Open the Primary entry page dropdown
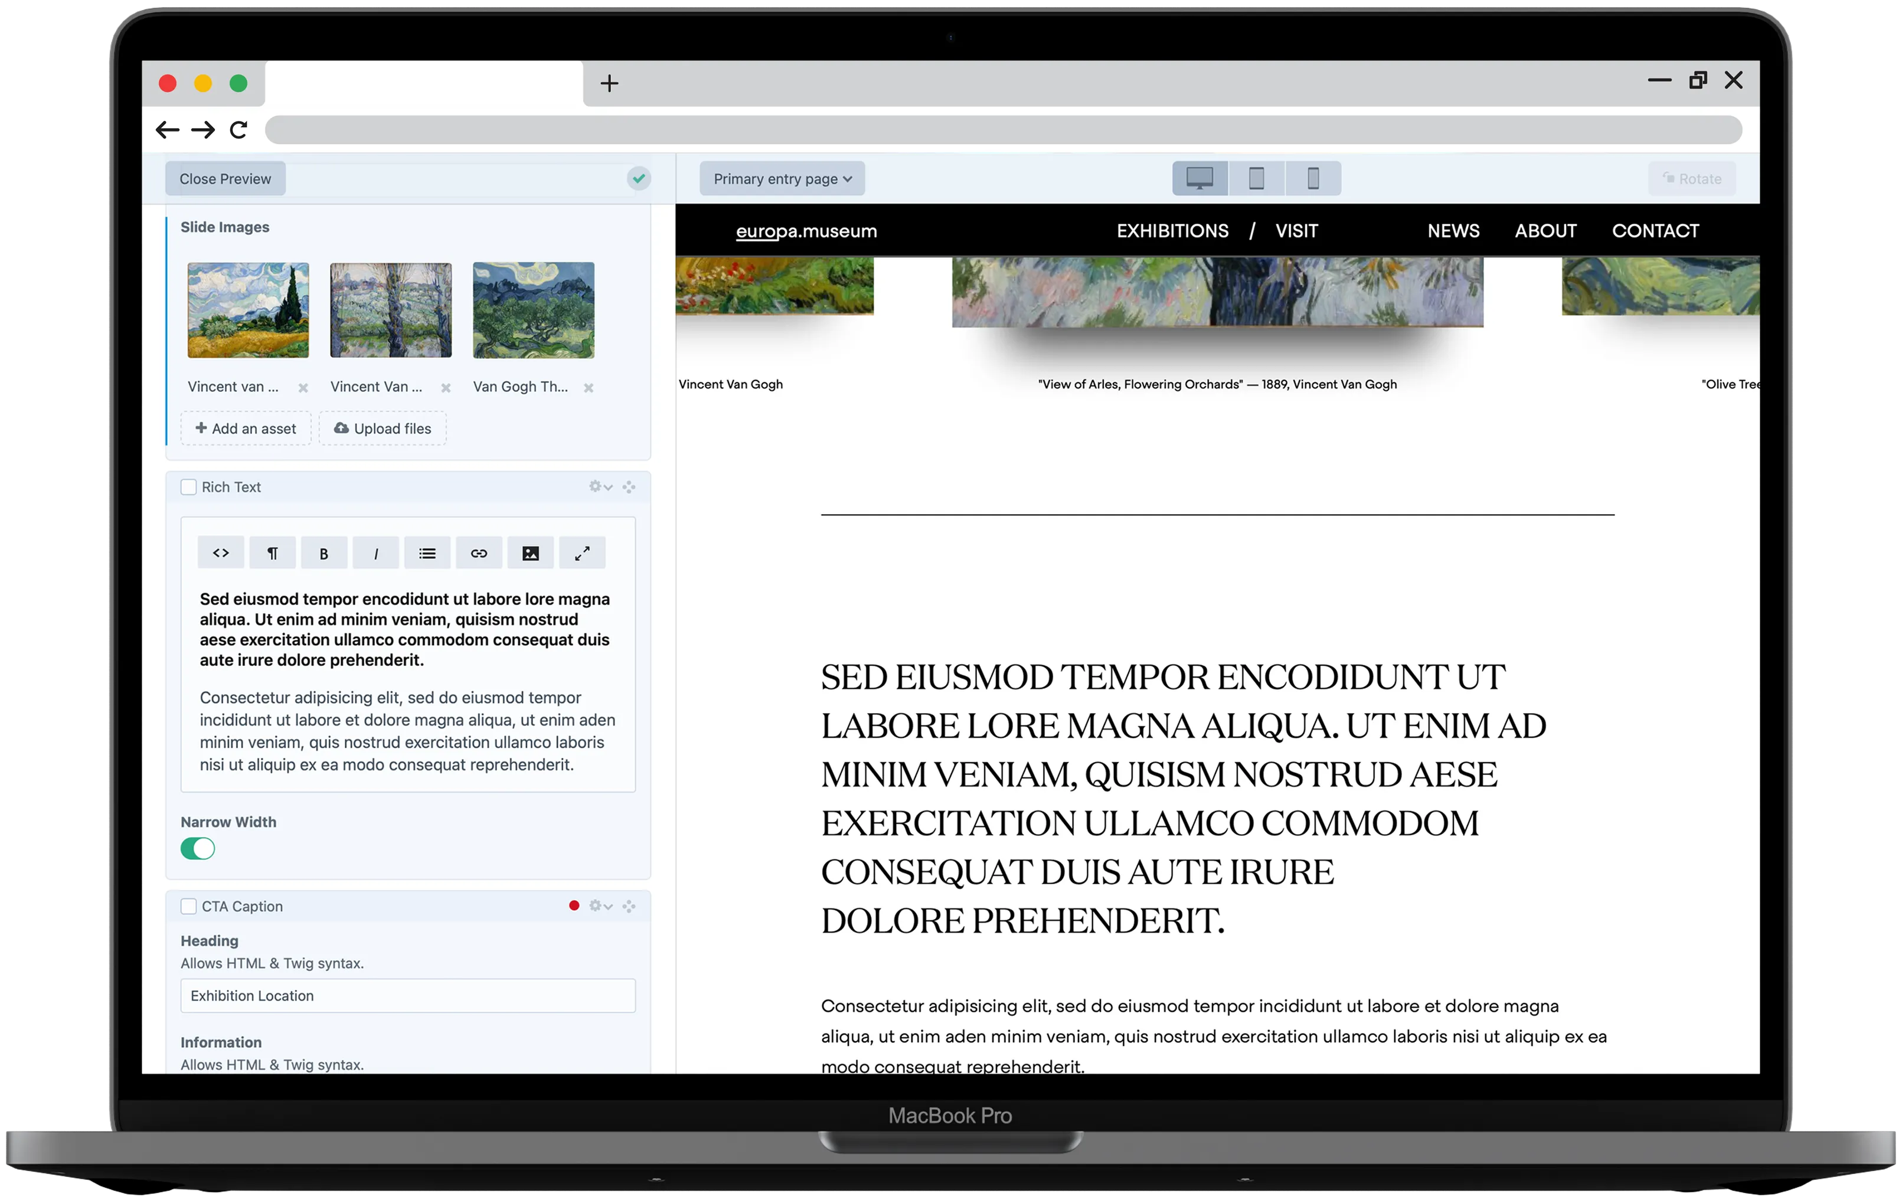The height and width of the screenshot is (1200, 1902). 782,178
